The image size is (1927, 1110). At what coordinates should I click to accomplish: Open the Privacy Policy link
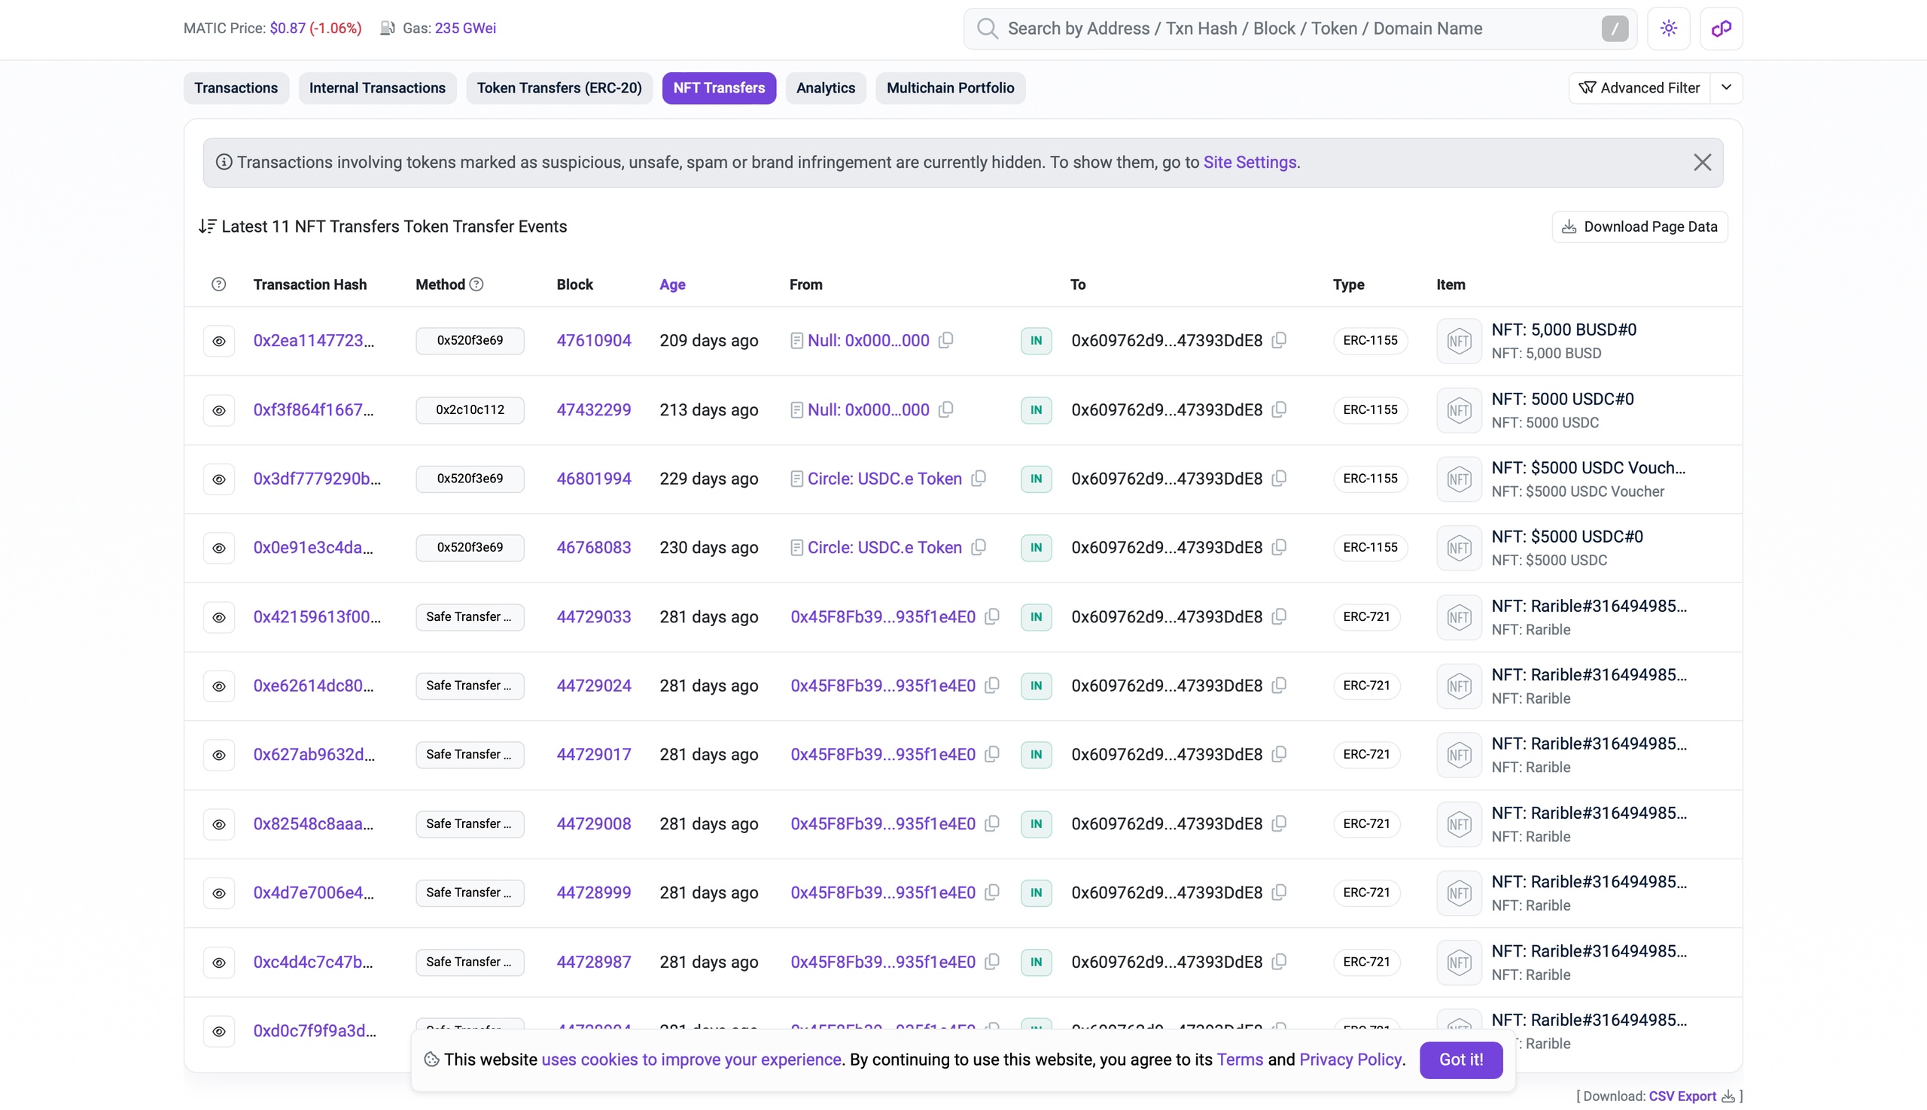(1350, 1060)
